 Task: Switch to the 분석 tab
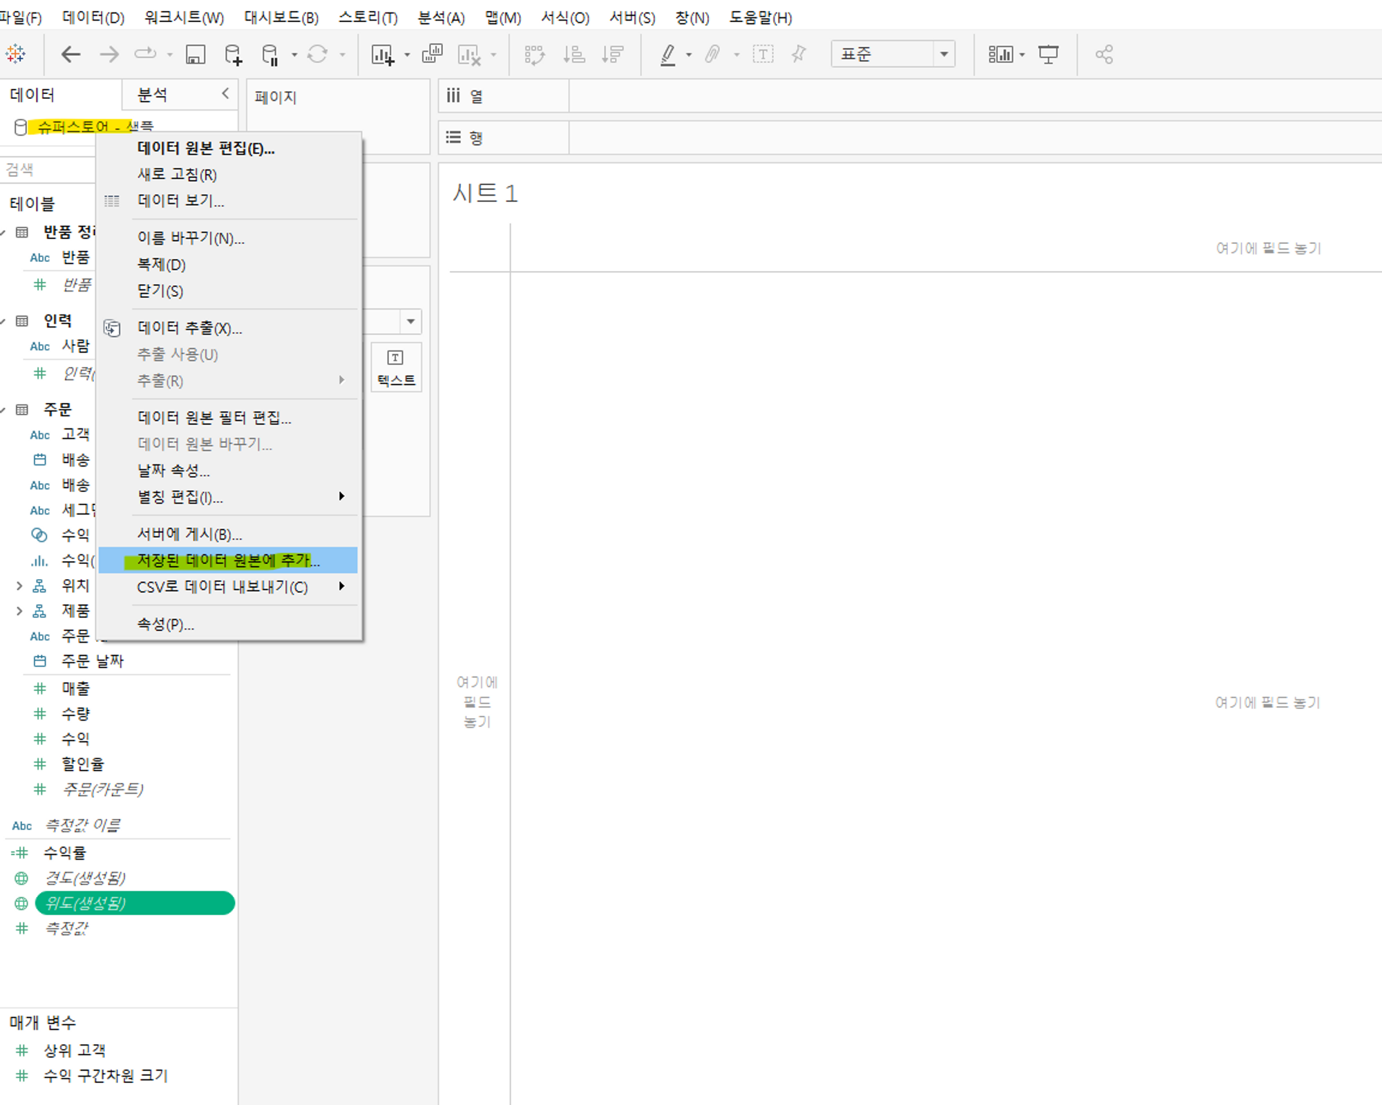coord(152,95)
